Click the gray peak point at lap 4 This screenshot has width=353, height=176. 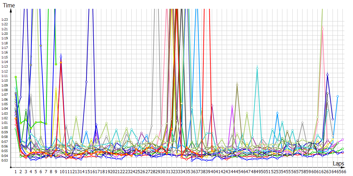tap(31, 95)
